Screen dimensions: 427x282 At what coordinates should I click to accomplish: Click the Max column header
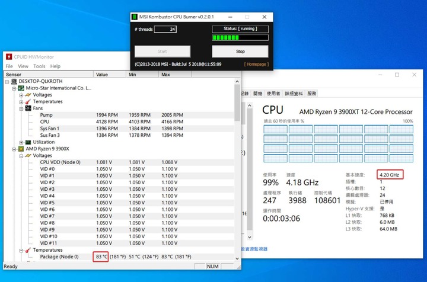175,74
